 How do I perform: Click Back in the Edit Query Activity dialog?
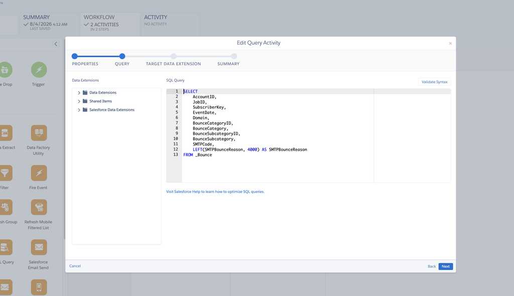coord(431,266)
